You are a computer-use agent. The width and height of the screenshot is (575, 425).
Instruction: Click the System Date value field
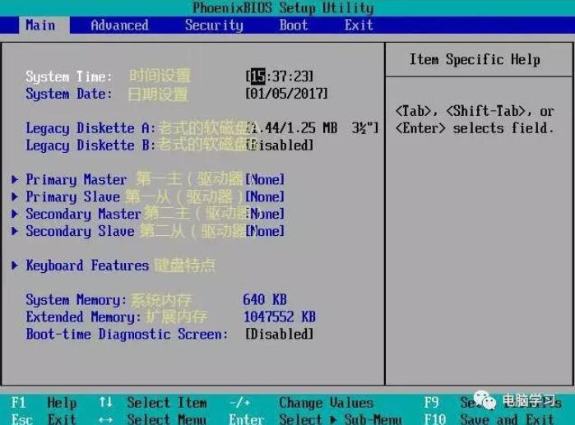287,94
